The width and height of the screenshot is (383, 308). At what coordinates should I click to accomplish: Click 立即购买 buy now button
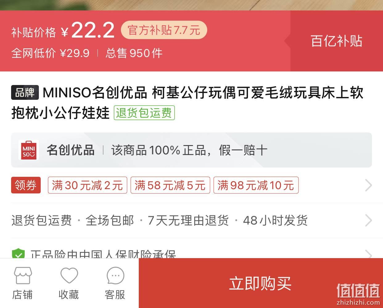[x=261, y=283]
